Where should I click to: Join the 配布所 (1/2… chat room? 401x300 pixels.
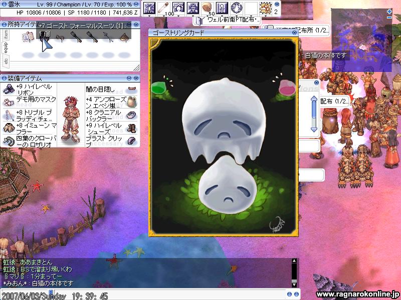pos(296,30)
